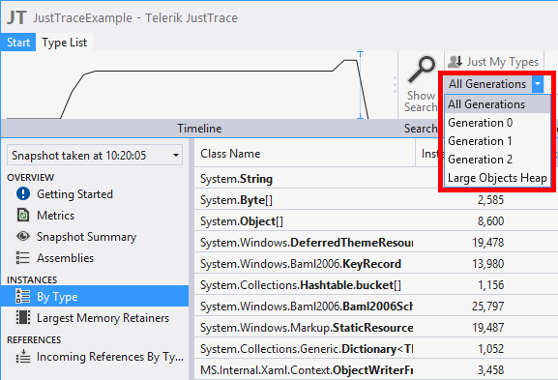Open Metrics via its document icon
This screenshot has height=380, width=558.
click(23, 216)
